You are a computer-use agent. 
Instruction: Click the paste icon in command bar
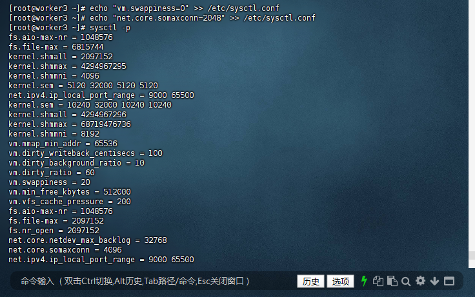(392, 281)
